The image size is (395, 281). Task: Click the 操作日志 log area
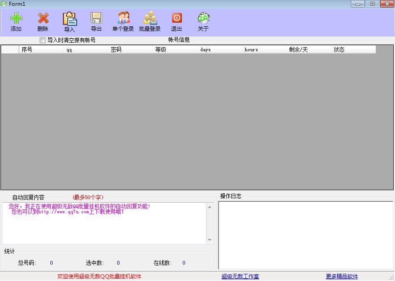pos(305,235)
